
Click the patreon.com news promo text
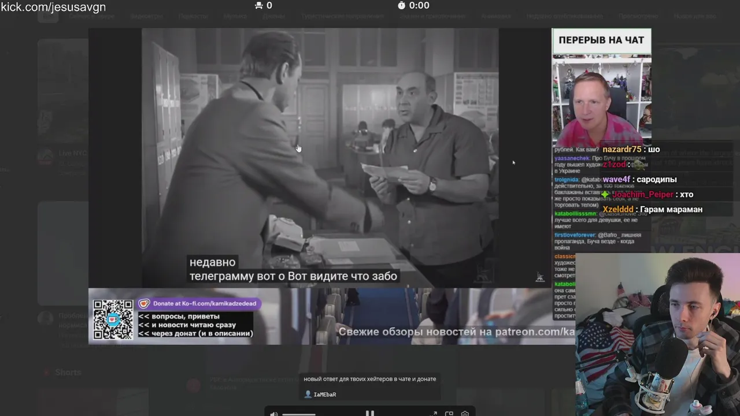pyautogui.click(x=456, y=332)
